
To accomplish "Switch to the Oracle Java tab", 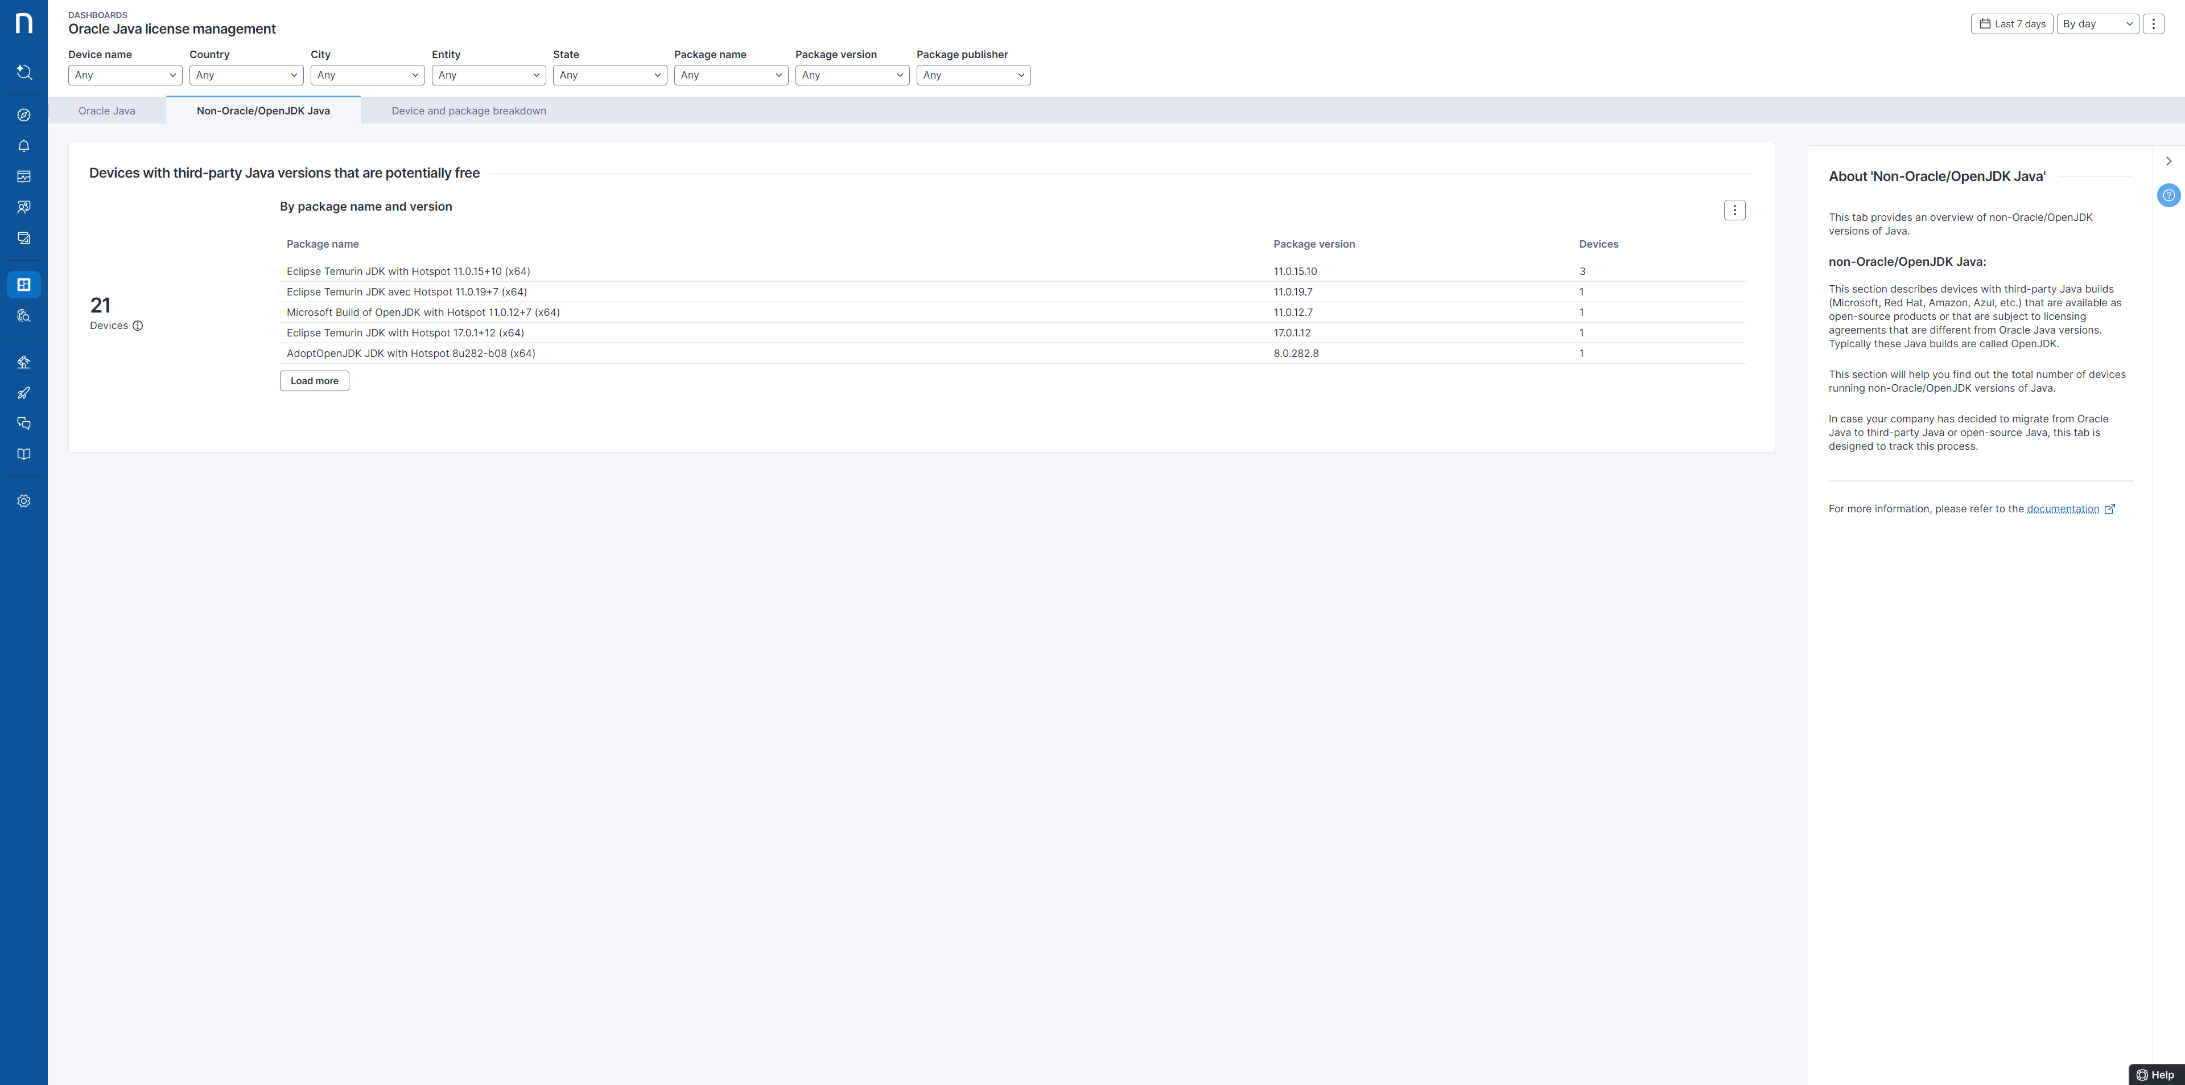I will click(x=107, y=111).
